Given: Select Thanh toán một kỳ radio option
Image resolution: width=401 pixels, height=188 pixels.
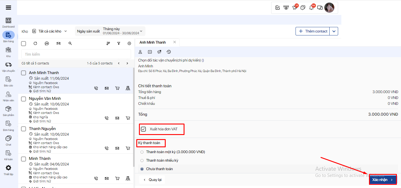Looking at the screenshot, I should coord(142,152).
